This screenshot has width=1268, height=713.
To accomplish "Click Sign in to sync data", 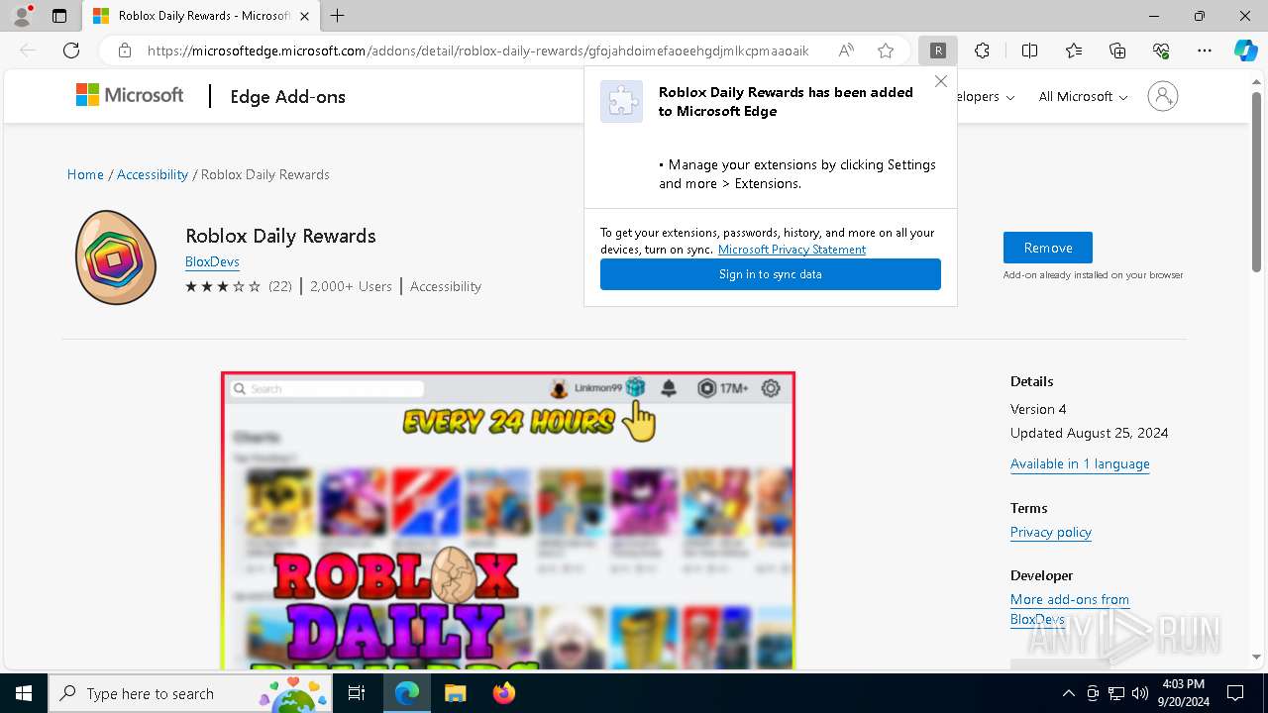I will (x=771, y=274).
